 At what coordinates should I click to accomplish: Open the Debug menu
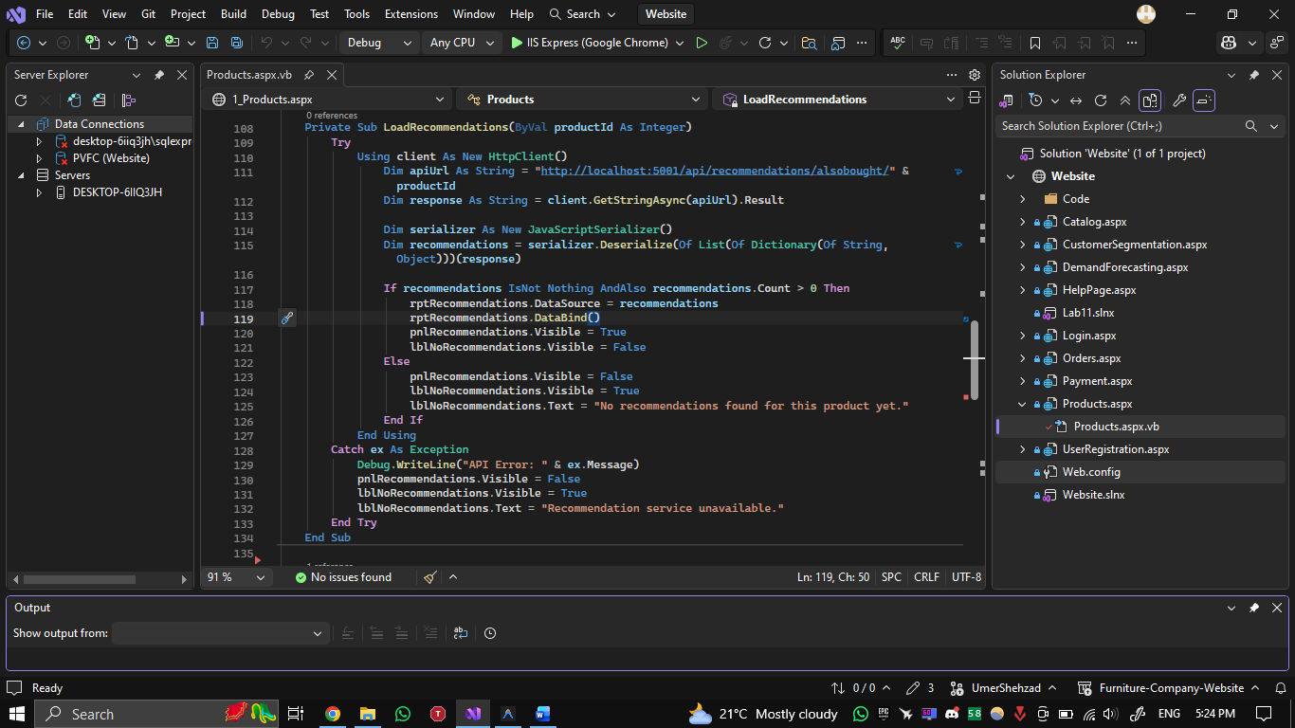pyautogui.click(x=278, y=14)
